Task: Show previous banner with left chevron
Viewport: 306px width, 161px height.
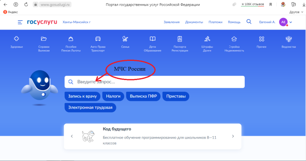Action: (x=72, y=136)
